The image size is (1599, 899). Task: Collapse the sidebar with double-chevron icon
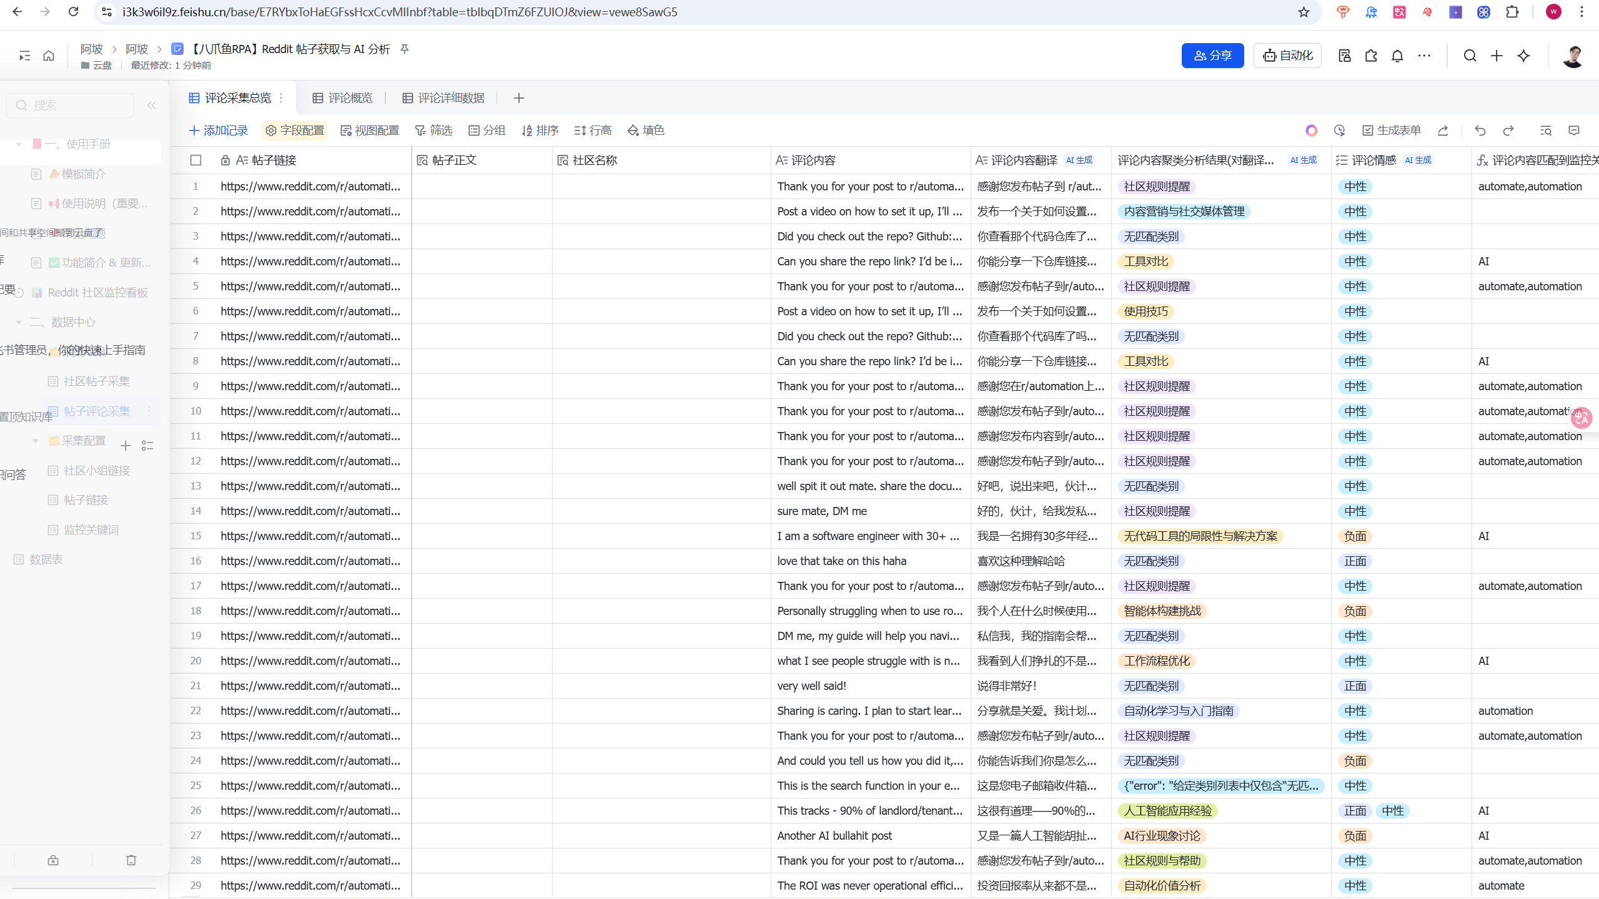(x=151, y=106)
